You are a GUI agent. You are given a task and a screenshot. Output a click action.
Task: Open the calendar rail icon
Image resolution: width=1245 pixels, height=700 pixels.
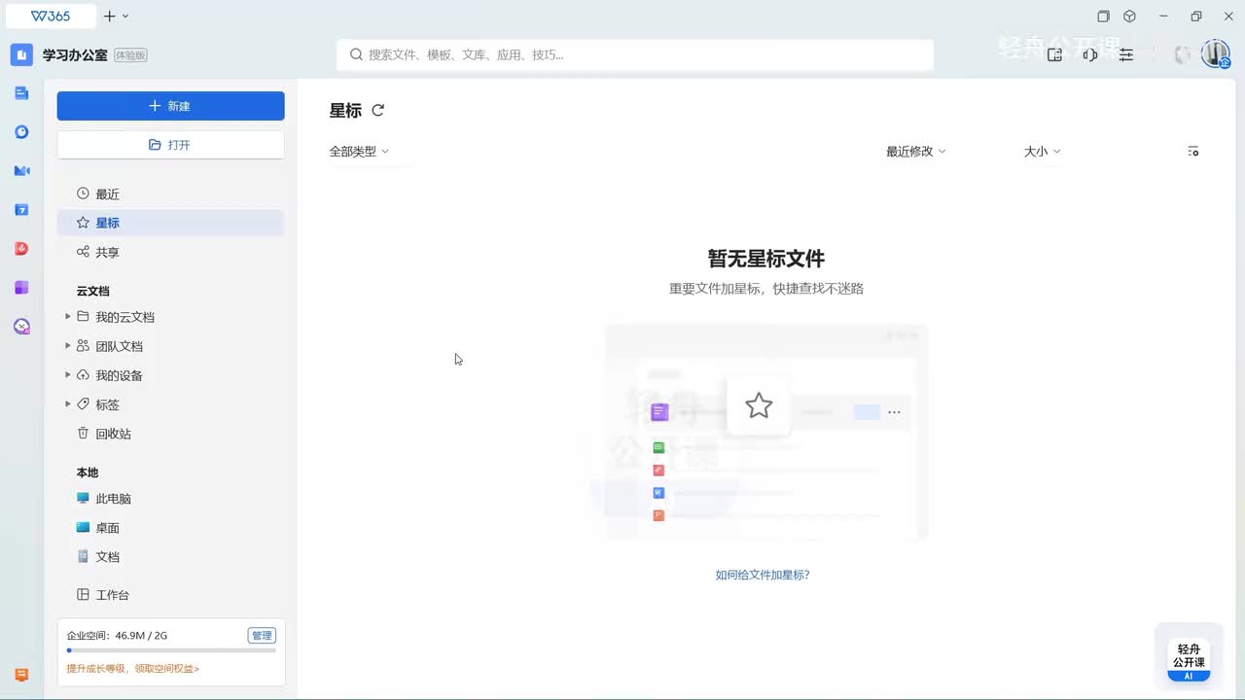(x=21, y=210)
